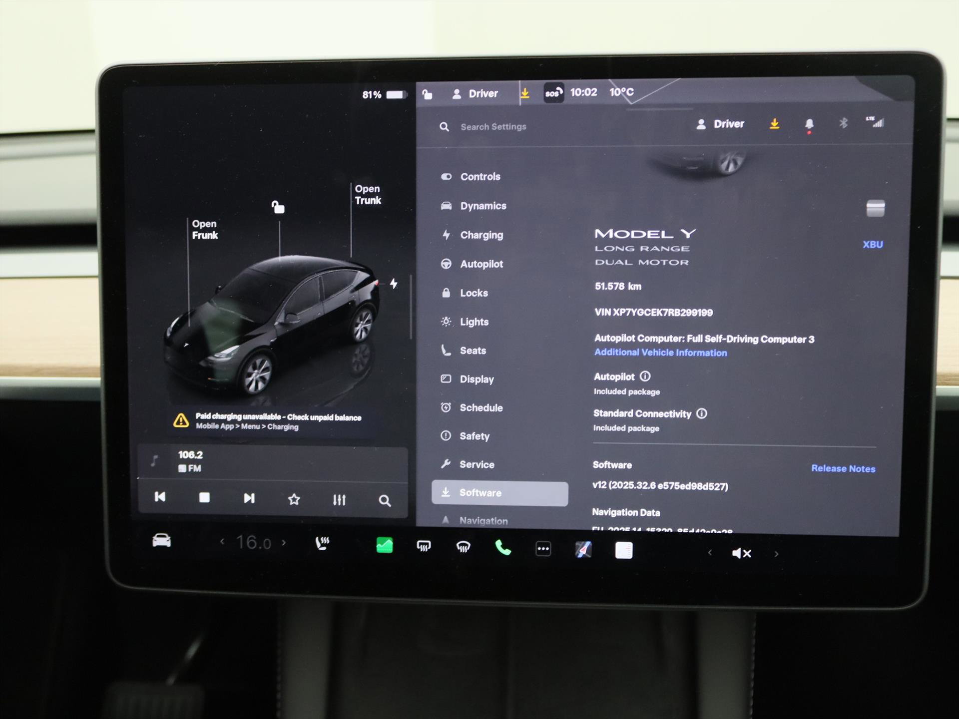This screenshot has width=959, height=719.
Task: Open the audio equalizer settings icon
Action: point(339,500)
